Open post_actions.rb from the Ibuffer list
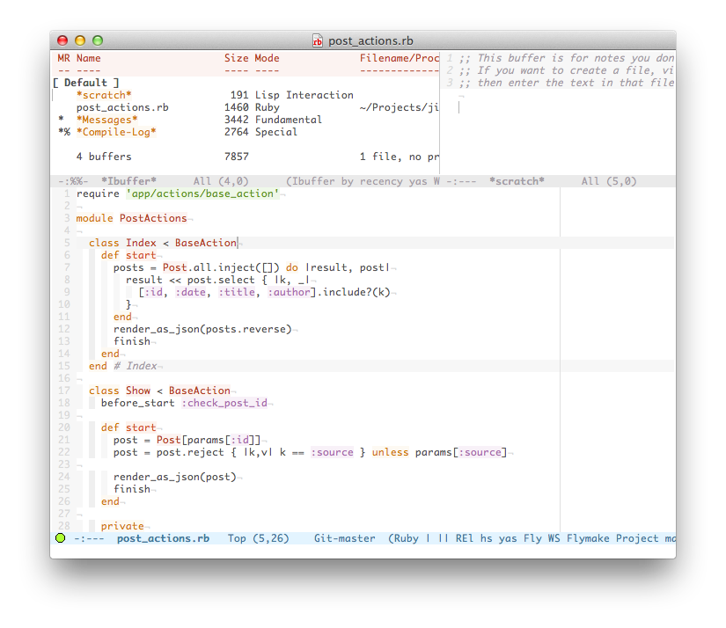The image size is (726, 628). pyautogui.click(x=122, y=107)
